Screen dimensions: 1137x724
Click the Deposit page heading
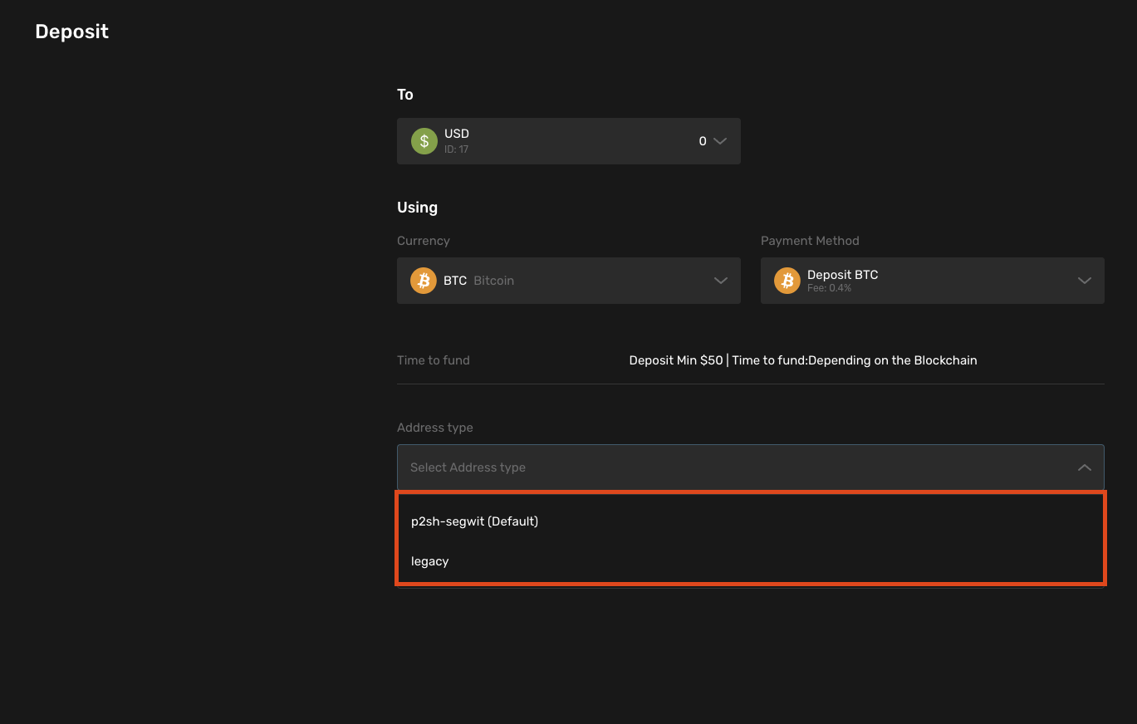pyautogui.click(x=72, y=32)
